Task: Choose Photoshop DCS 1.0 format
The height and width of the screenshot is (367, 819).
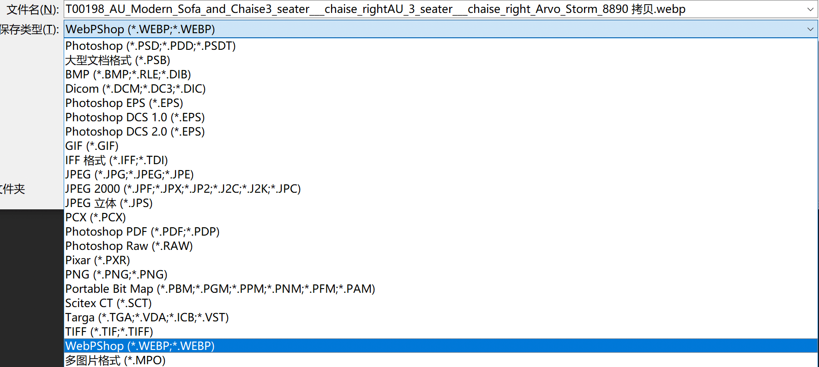Action: [x=135, y=117]
